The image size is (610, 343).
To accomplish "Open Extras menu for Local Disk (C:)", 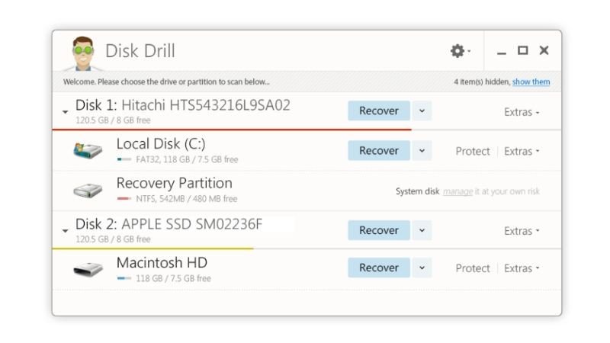I will 522,151.
